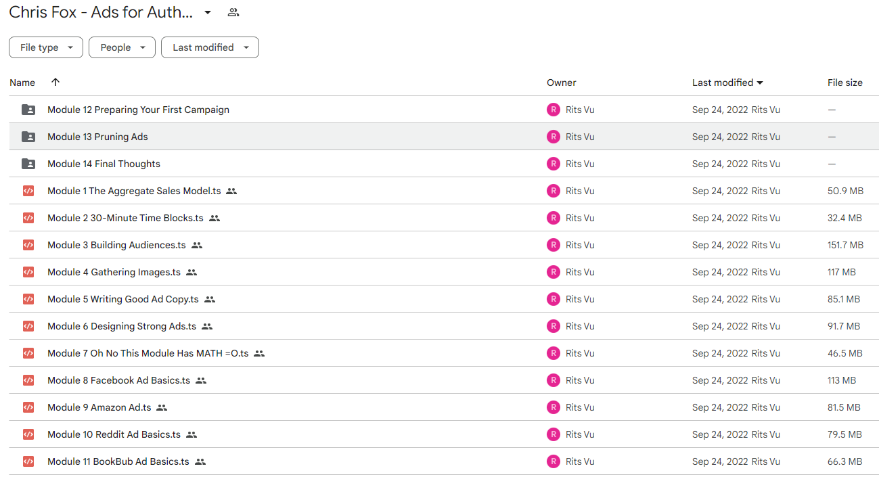This screenshot has width=879, height=479.
Task: Click file icon of Module 7 Oh No This Module
Action: [28, 353]
